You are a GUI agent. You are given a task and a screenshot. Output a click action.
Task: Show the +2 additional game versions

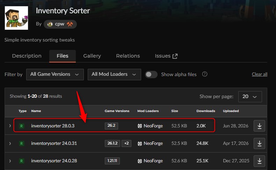click(126, 143)
